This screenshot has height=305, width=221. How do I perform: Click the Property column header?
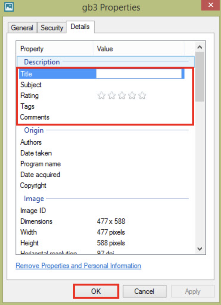(x=32, y=49)
